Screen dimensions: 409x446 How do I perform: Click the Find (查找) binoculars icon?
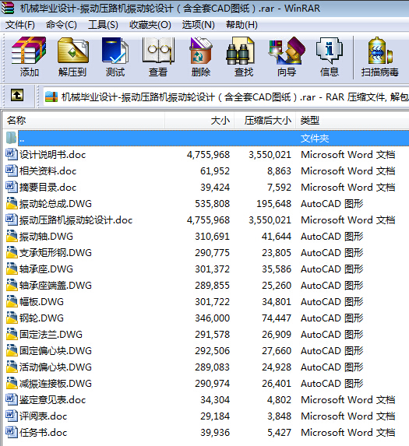(x=240, y=51)
